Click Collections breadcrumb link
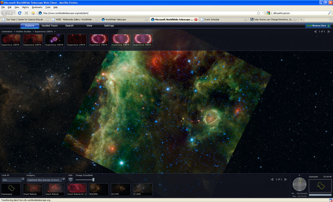Image resolution: width=333 pixels, height=202 pixels. [x=7, y=31]
